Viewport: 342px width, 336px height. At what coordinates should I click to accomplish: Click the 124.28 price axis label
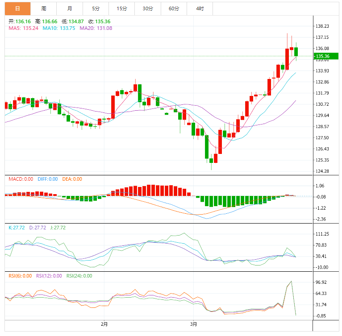322,171
